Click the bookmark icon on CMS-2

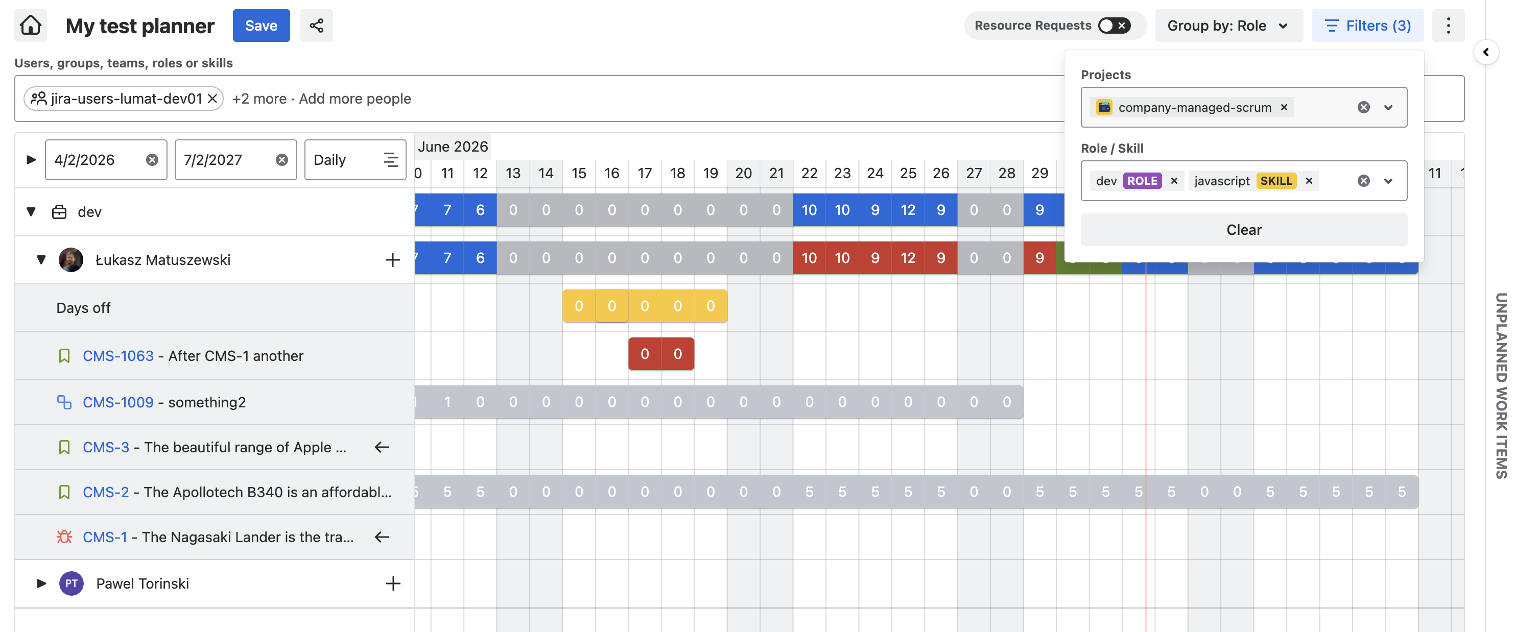click(x=64, y=492)
